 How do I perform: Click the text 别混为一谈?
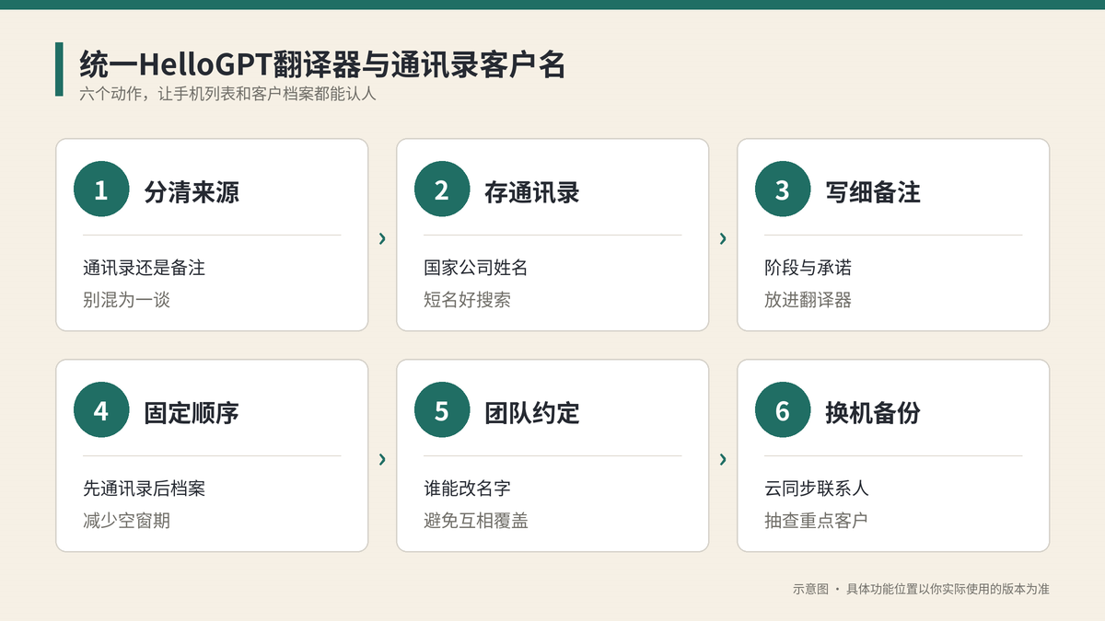126,300
